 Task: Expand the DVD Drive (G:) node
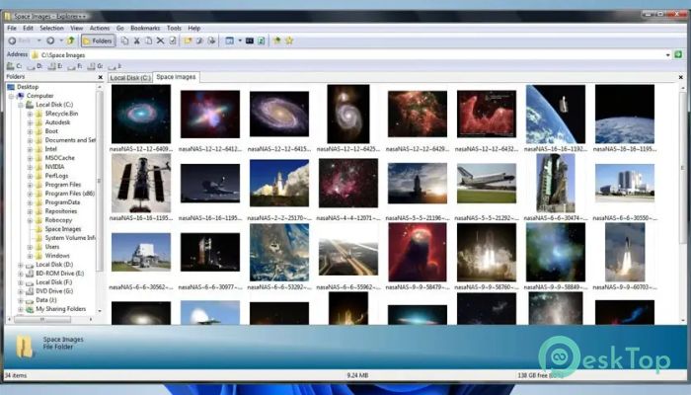pyautogui.click(x=21, y=291)
